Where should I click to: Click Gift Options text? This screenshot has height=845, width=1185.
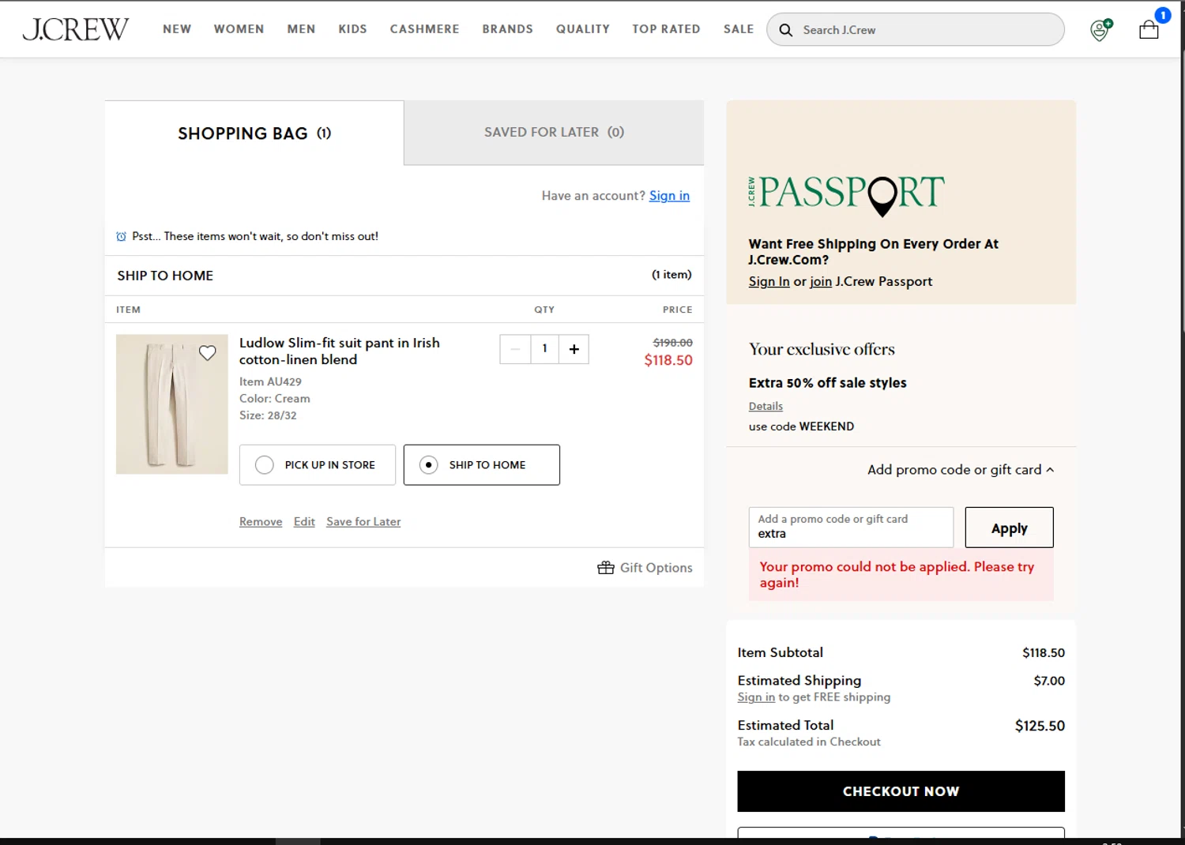[656, 568]
